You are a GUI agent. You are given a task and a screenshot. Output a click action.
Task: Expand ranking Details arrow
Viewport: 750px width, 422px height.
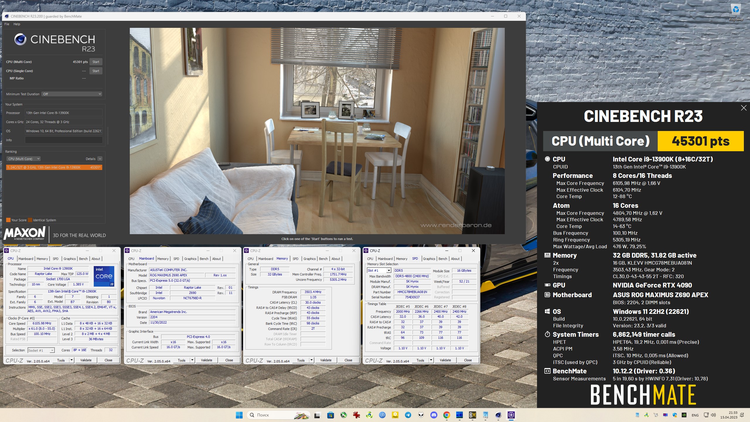coord(100,159)
